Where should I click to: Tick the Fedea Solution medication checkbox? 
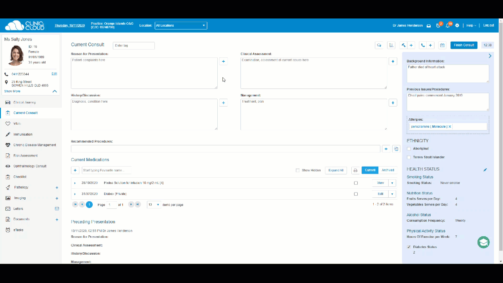[x=356, y=183]
